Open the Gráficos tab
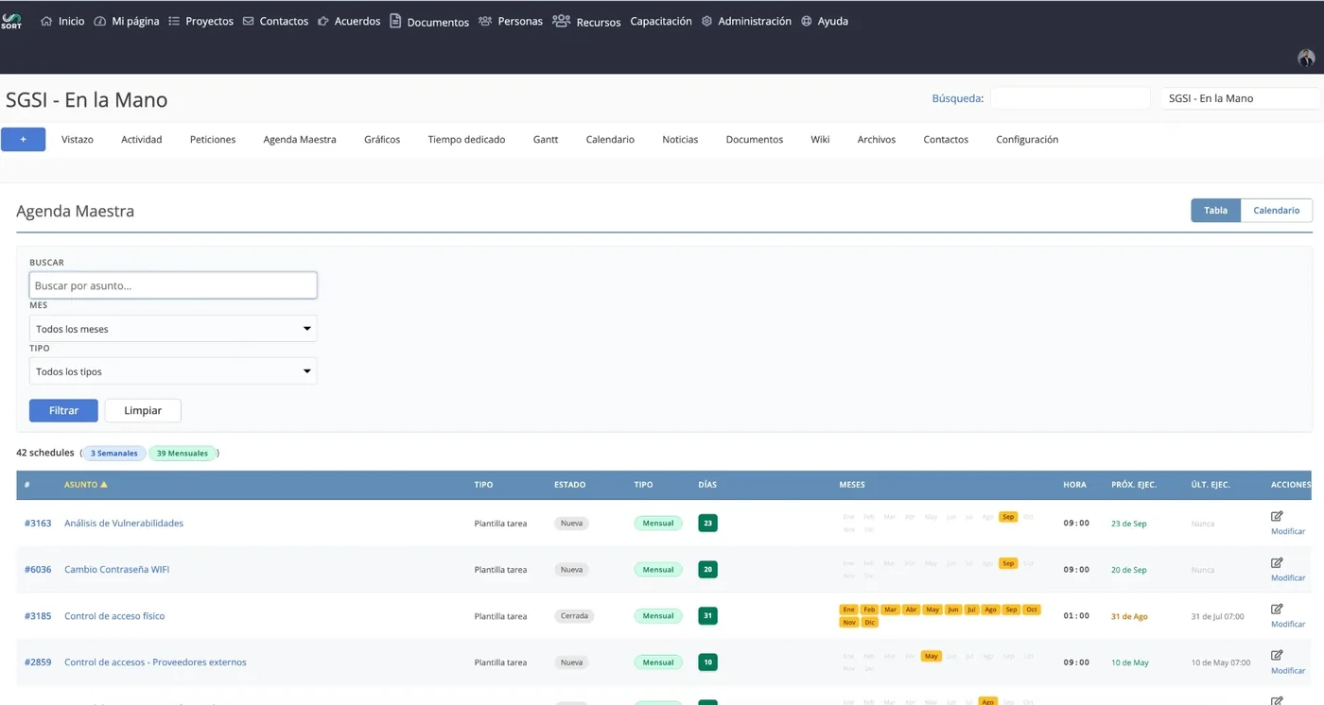The width and height of the screenshot is (1324, 705). coord(382,139)
